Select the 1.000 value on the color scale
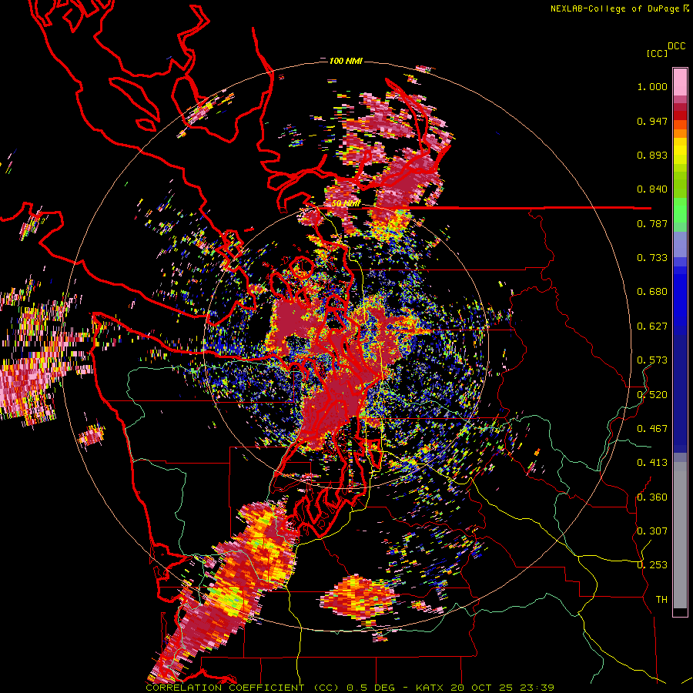The width and height of the screenshot is (693, 693). [x=652, y=86]
